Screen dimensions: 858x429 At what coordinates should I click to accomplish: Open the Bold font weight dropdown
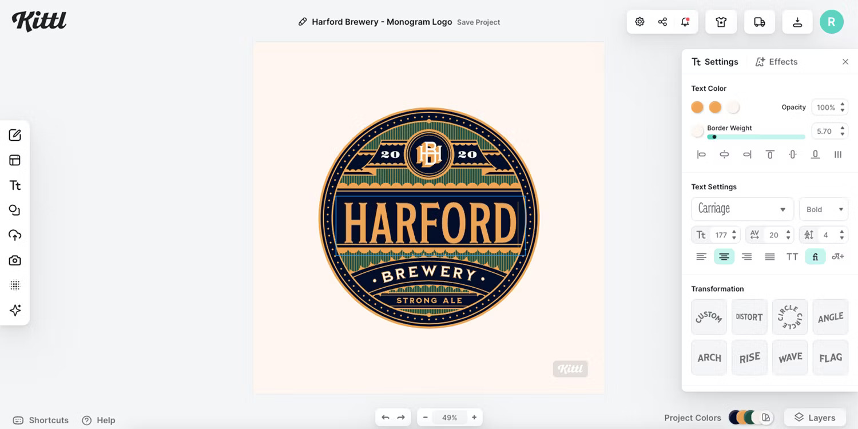click(x=824, y=209)
